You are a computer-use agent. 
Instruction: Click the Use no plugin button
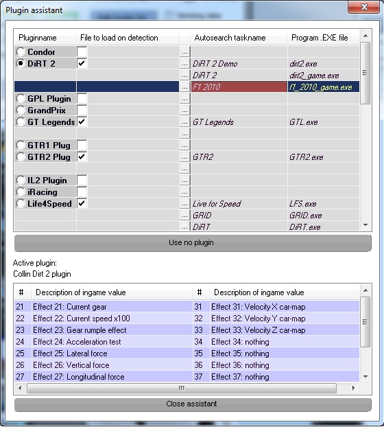pos(193,242)
